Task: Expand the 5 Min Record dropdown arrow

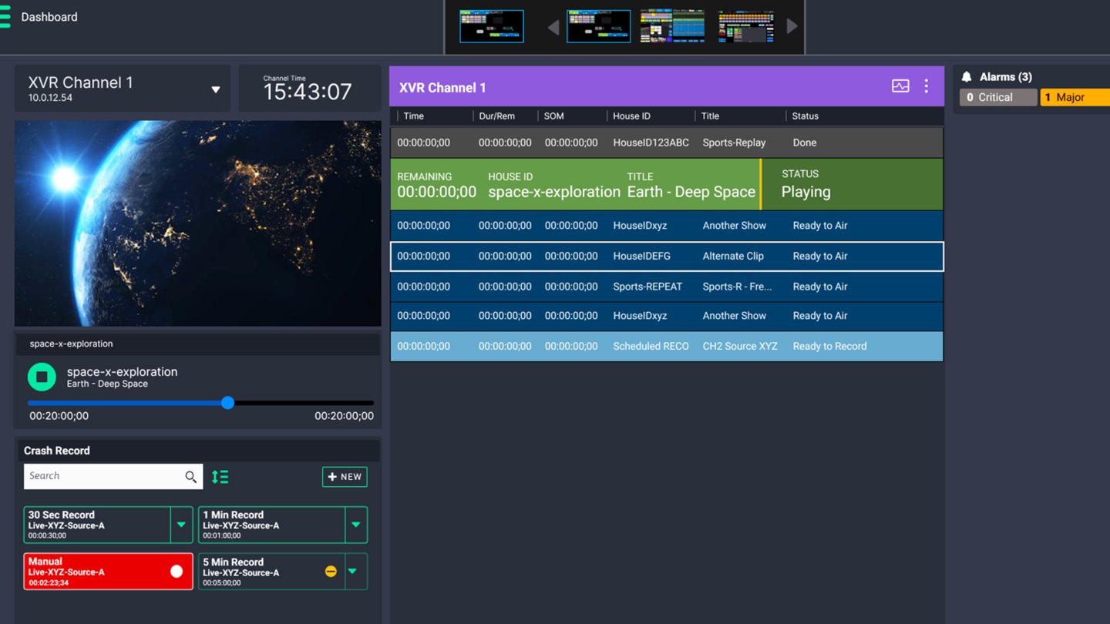Action: coord(353,572)
